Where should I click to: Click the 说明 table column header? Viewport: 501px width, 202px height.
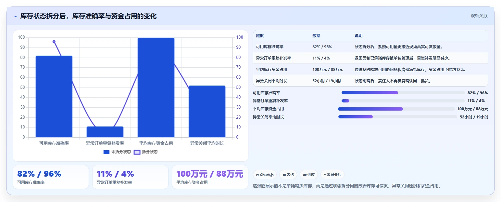coord(358,36)
